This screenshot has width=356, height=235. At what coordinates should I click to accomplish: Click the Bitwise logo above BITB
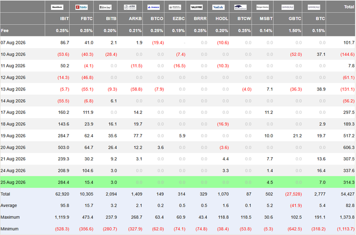coord(105,7)
